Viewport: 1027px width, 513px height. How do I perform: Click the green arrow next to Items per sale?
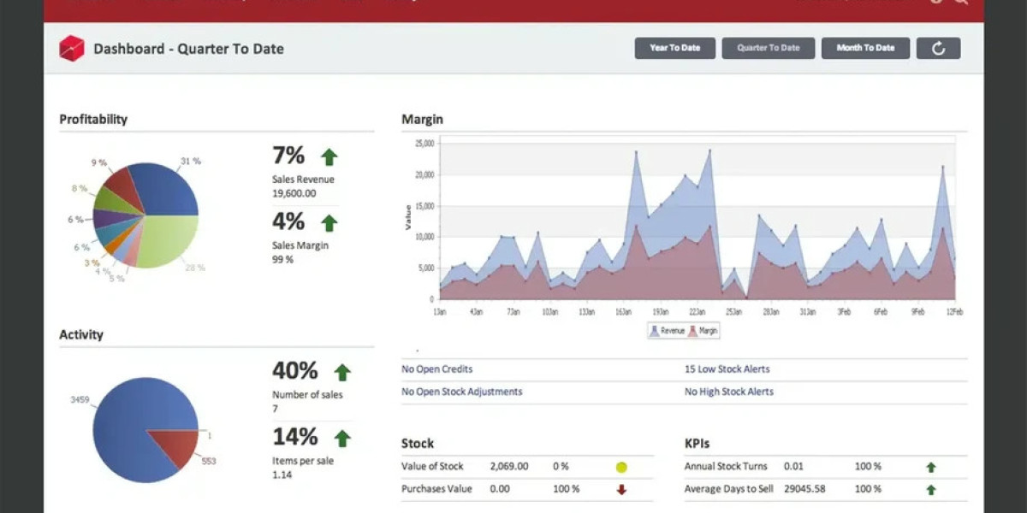(x=342, y=439)
